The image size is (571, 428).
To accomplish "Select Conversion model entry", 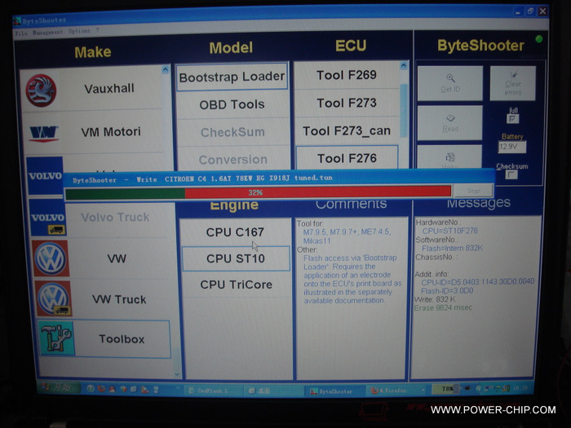I will click(x=233, y=160).
